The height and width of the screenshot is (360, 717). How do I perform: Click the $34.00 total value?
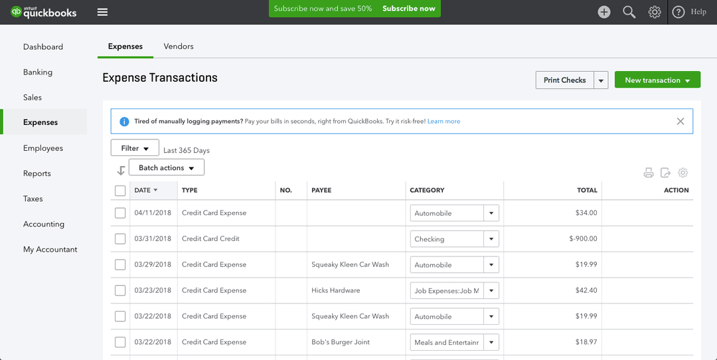(586, 213)
